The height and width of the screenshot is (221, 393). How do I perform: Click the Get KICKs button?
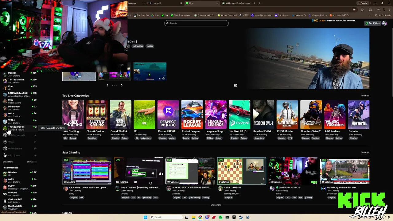pyautogui.click(x=372, y=23)
